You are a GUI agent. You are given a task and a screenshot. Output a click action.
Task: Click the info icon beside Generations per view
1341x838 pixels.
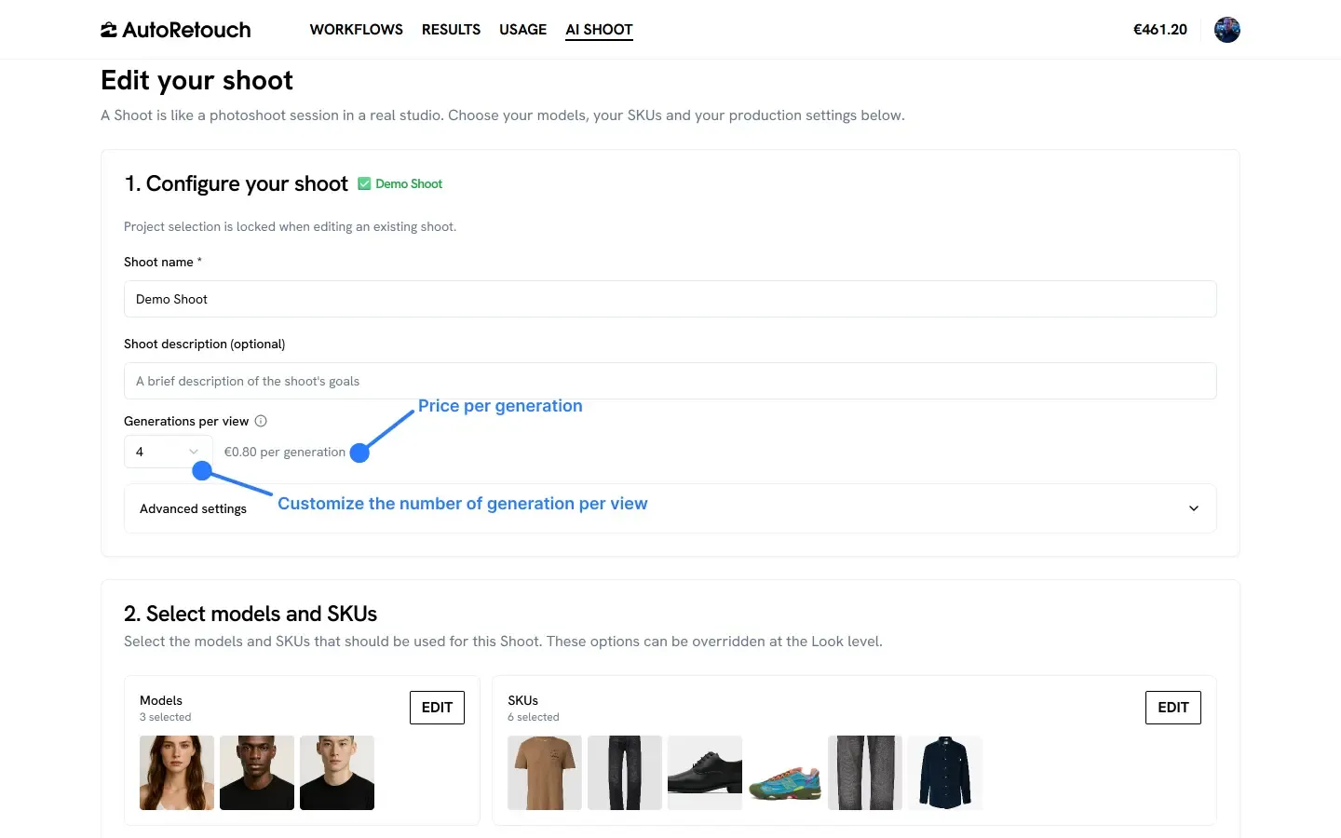click(261, 421)
